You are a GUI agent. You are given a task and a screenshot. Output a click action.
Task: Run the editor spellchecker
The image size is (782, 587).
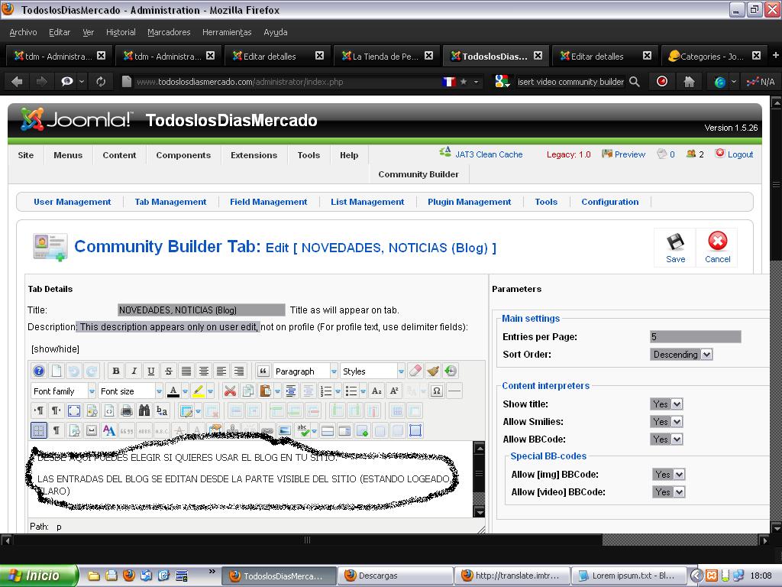point(302,430)
